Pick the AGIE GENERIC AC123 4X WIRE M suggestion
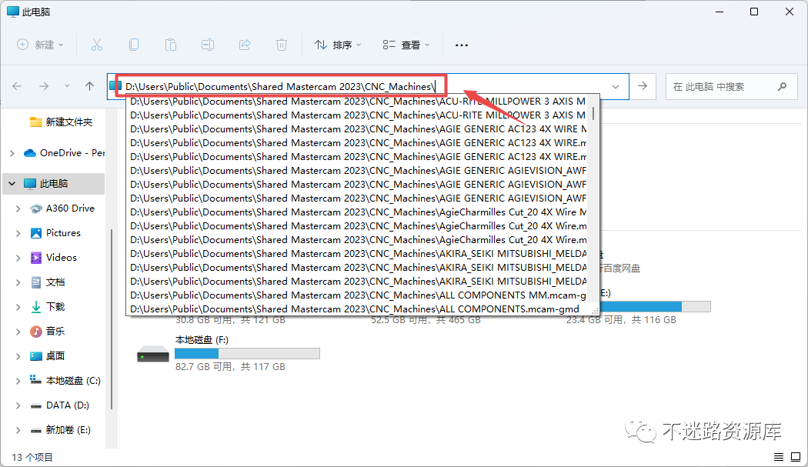808x467 pixels. [358, 129]
